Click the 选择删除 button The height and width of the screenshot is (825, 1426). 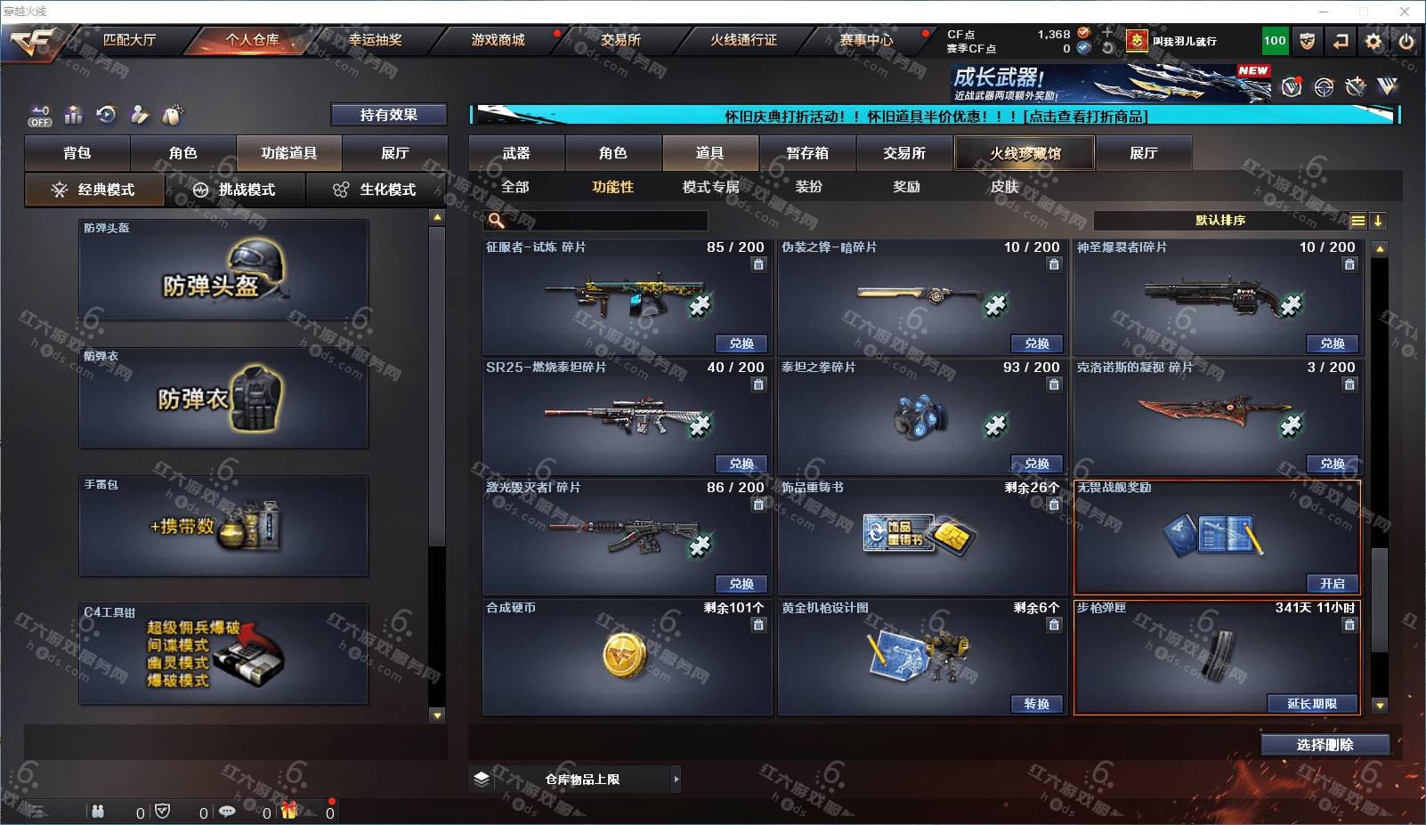click(x=1325, y=745)
